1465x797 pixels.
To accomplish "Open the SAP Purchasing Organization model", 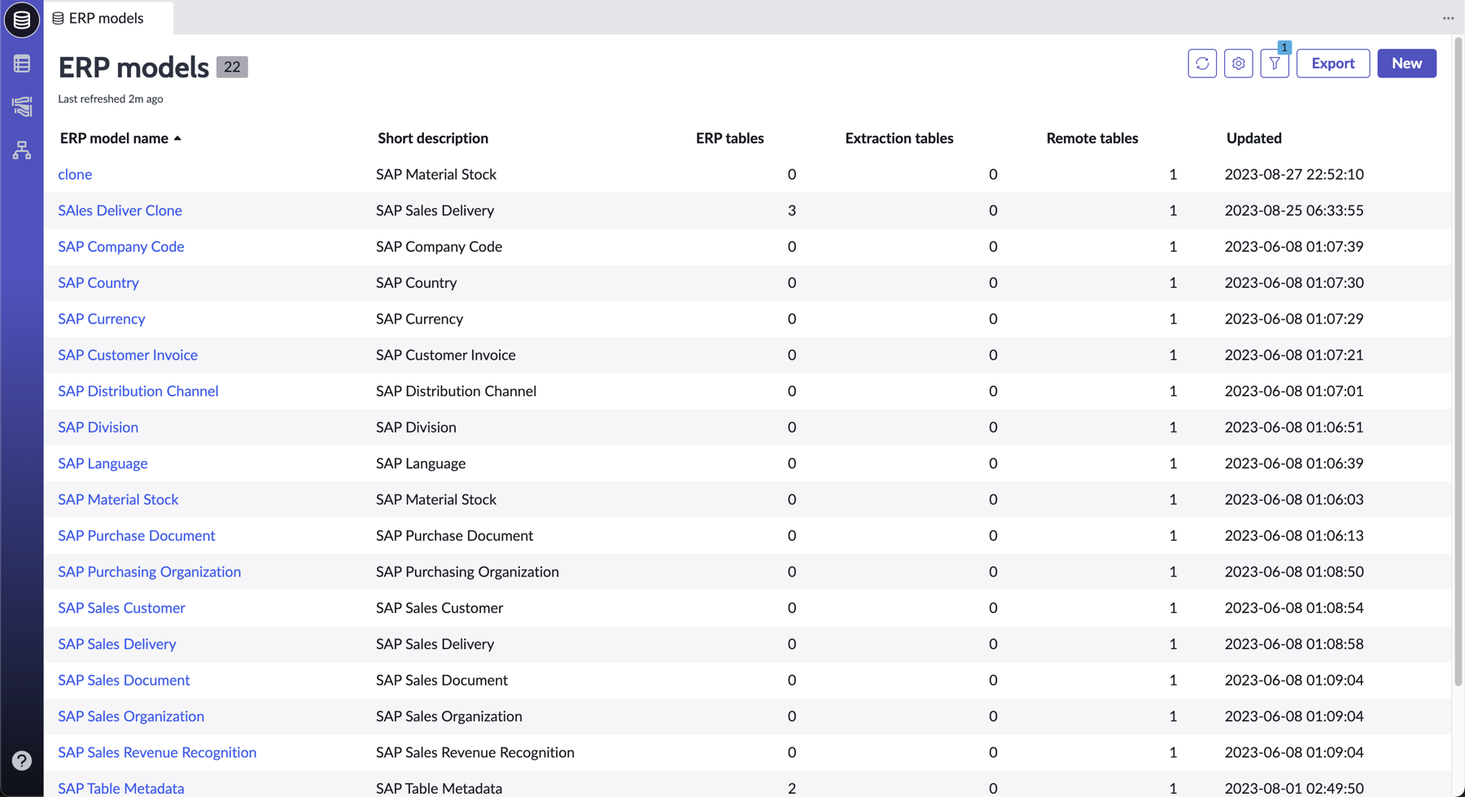I will pos(150,572).
